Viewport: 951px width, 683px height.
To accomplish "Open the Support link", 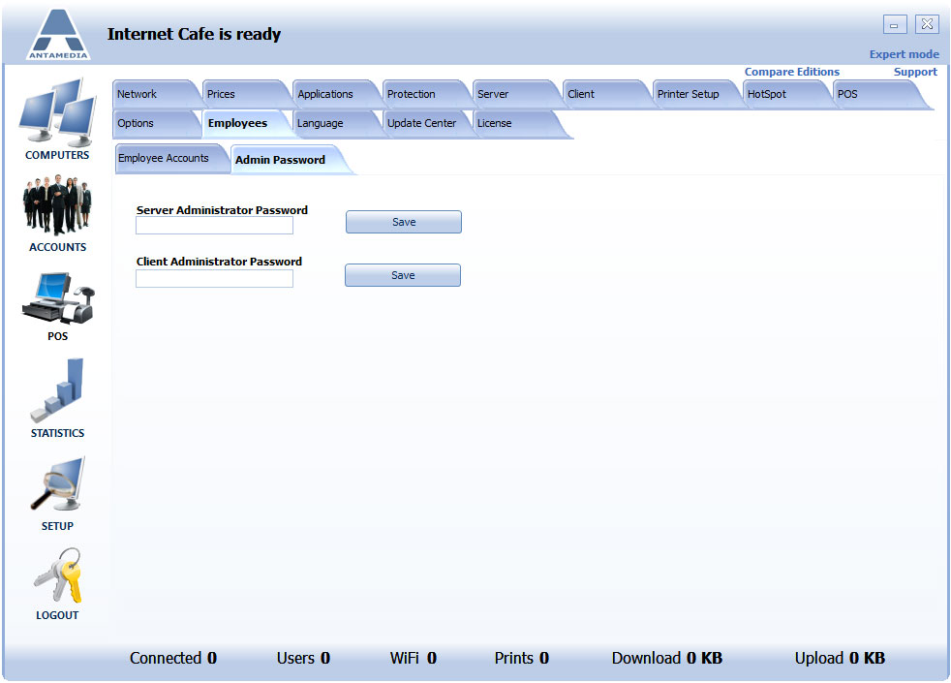I will tap(915, 72).
